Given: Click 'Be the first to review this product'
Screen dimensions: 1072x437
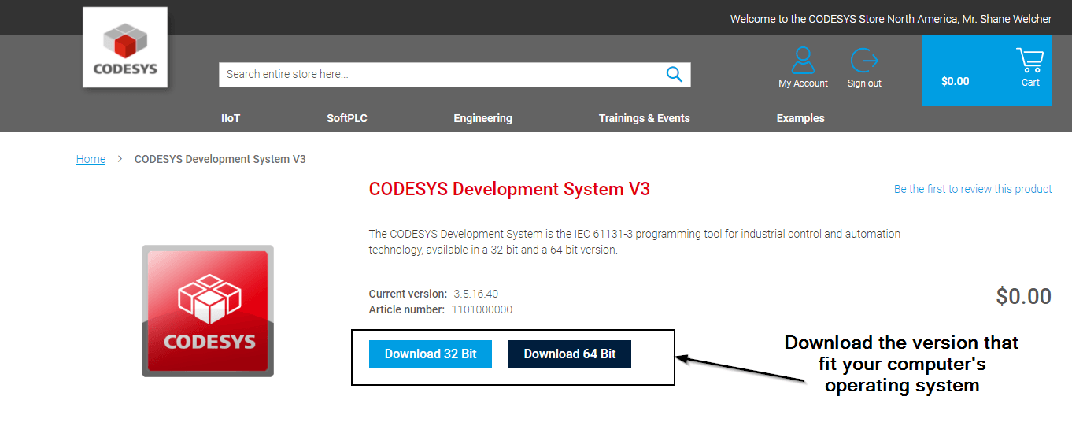Looking at the screenshot, I should coord(973,189).
